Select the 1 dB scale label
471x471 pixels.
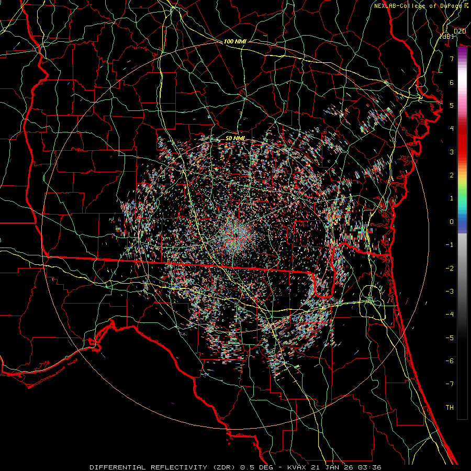point(452,198)
